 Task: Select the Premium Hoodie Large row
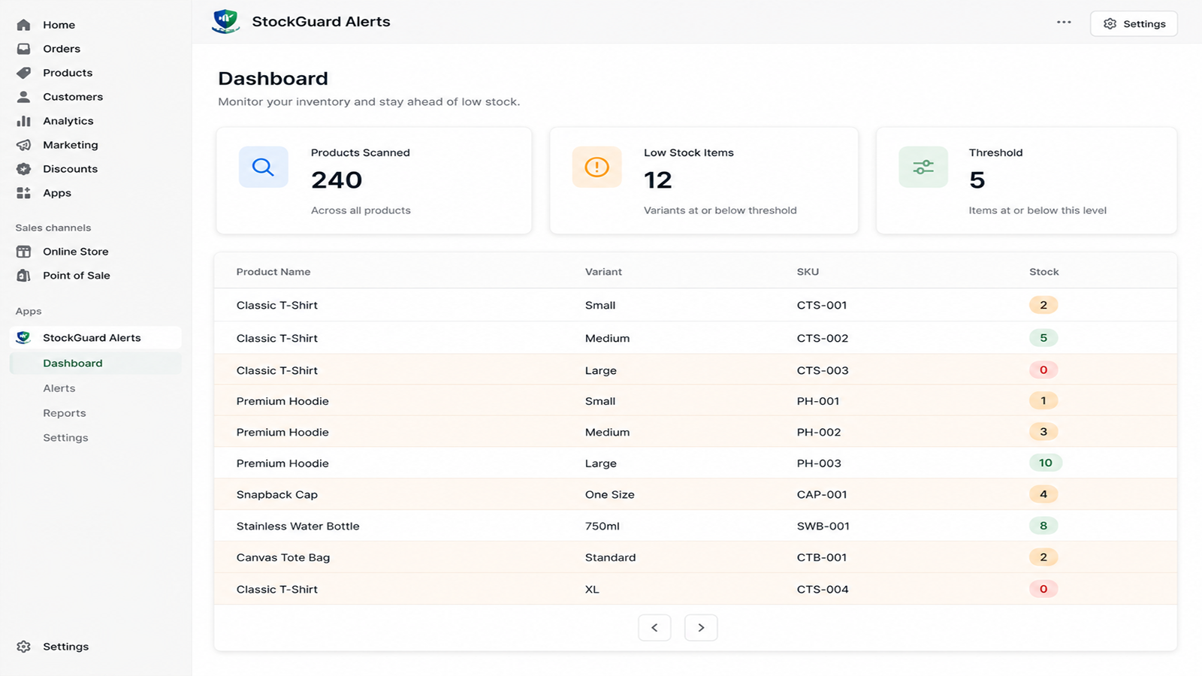click(x=695, y=463)
